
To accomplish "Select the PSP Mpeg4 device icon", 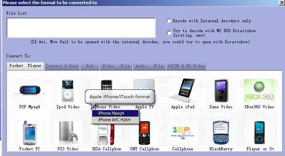I will pyautogui.click(x=30, y=90).
